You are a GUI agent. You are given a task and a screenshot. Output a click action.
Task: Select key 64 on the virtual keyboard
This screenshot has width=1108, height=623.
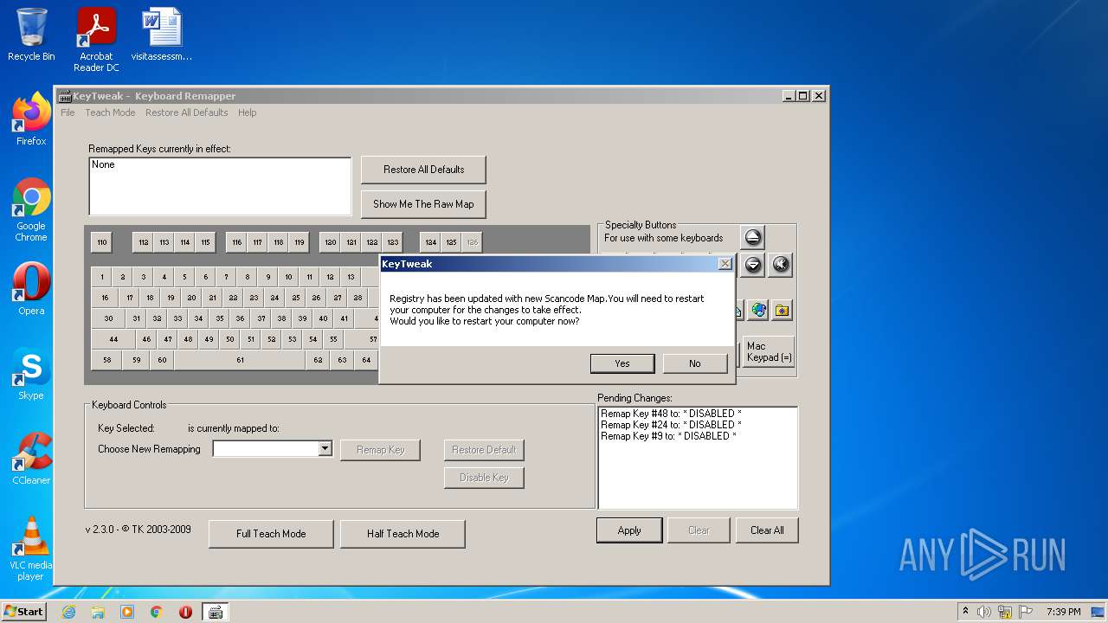[366, 360]
